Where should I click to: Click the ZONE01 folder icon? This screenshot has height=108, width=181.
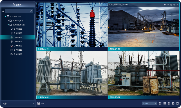click(x=10, y=20)
